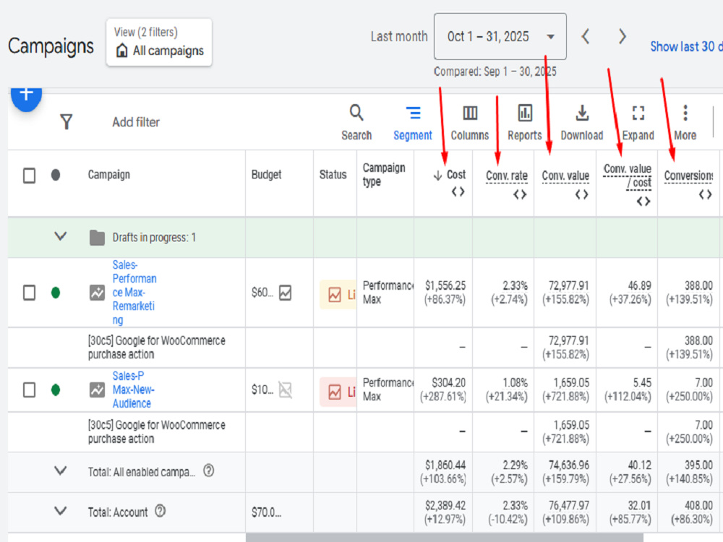Sort by the Campaign column header
This screenshot has width=723, height=542.
tap(109, 175)
